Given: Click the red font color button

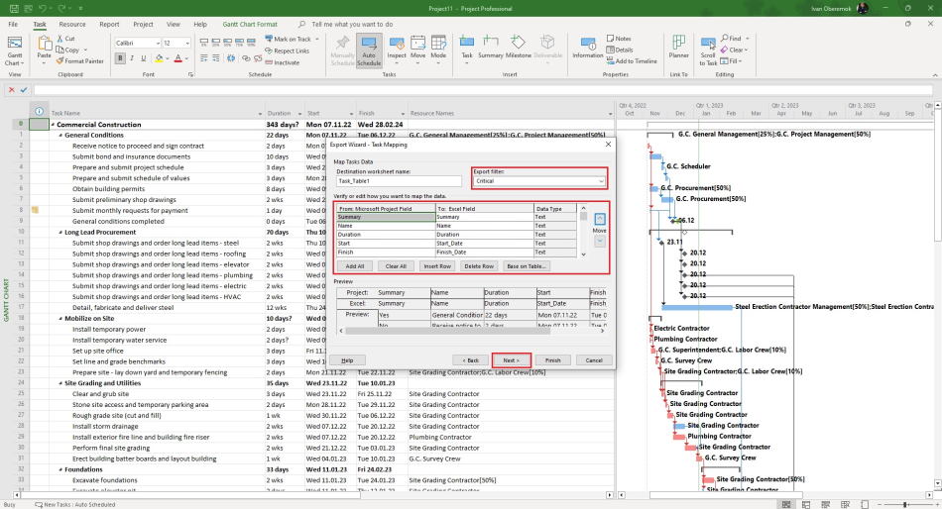Looking at the screenshot, I should (177, 58).
